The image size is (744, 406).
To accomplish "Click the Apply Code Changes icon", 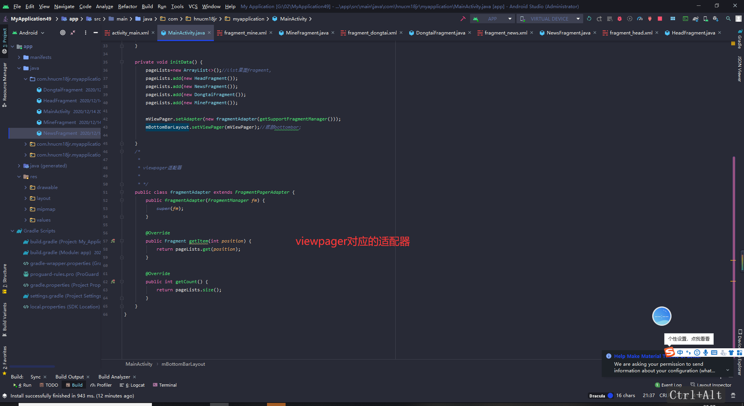I will click(610, 19).
